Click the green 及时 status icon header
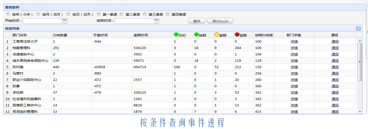This screenshot has width=368, height=129. (176, 35)
